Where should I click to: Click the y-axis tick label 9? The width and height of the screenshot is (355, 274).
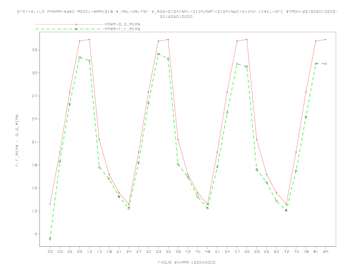35,234
